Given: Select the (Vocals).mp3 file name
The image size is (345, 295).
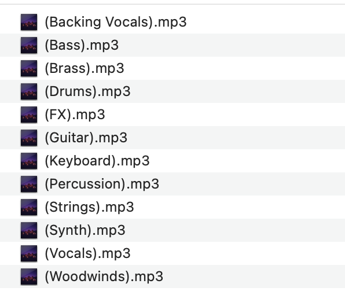Looking at the screenshot, I should 87,253.
